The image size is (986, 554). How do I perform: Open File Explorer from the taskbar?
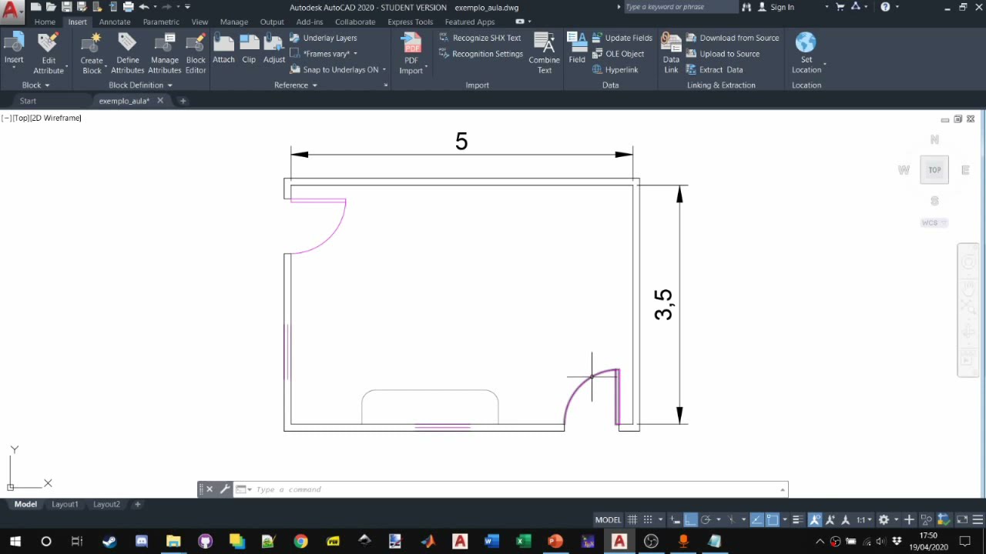click(173, 541)
